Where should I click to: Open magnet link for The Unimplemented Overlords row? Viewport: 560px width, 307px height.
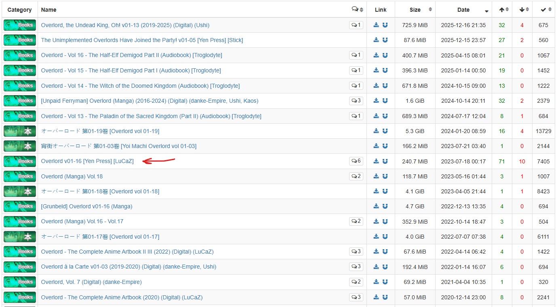point(385,40)
